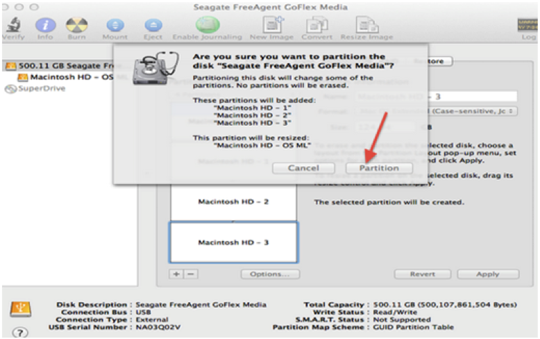Add a partition with the plus button
Screen dimensions: 540x339
tap(176, 274)
